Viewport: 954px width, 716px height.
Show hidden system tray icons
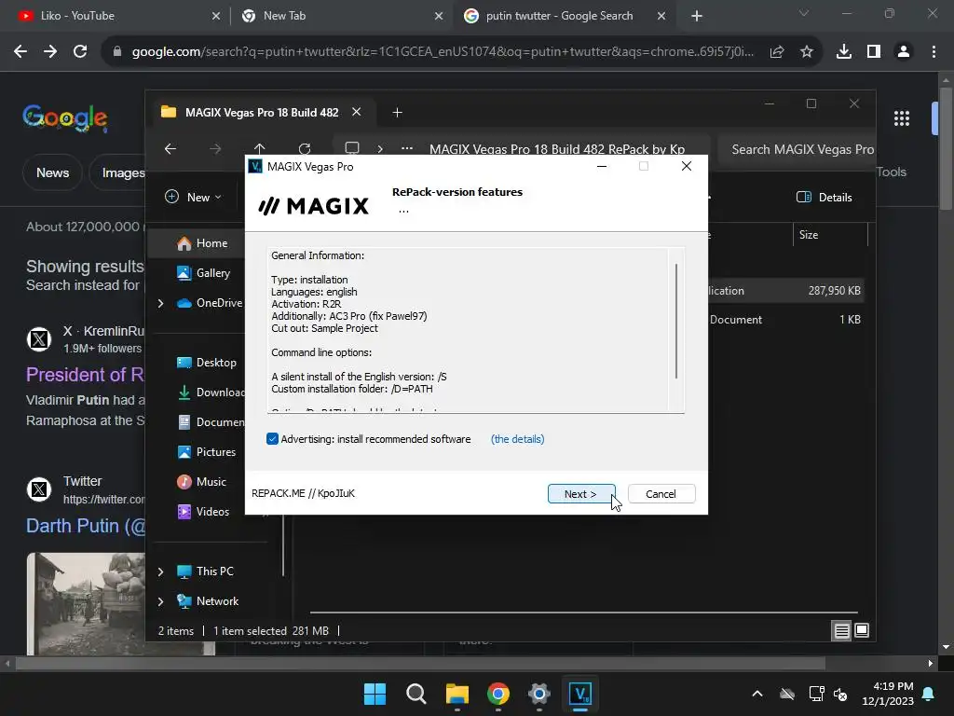[x=757, y=694]
